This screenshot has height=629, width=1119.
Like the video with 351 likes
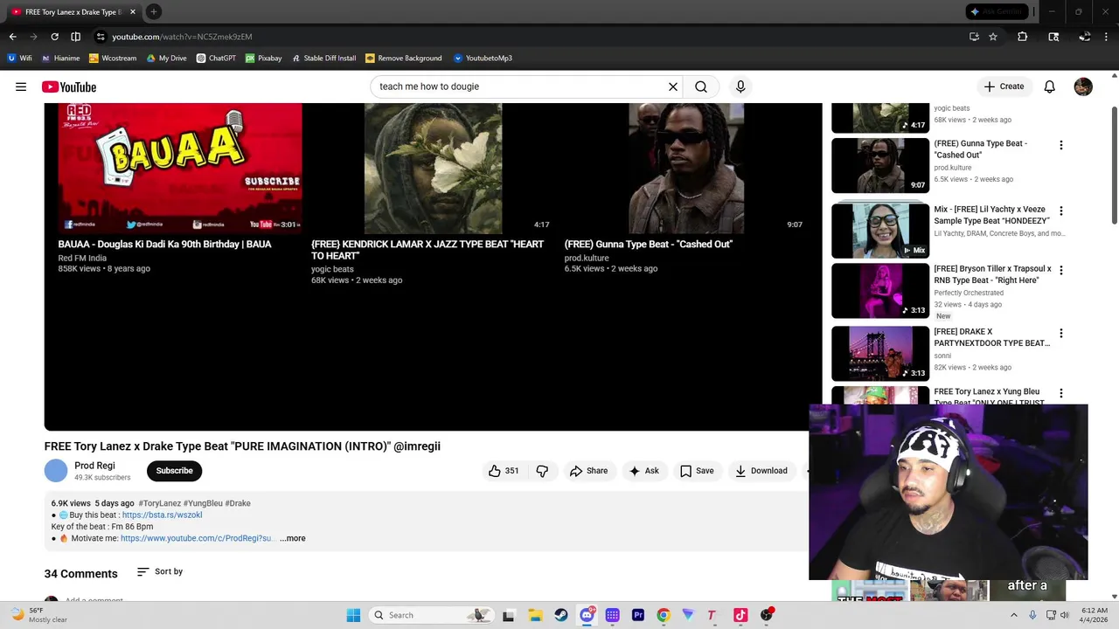504,471
